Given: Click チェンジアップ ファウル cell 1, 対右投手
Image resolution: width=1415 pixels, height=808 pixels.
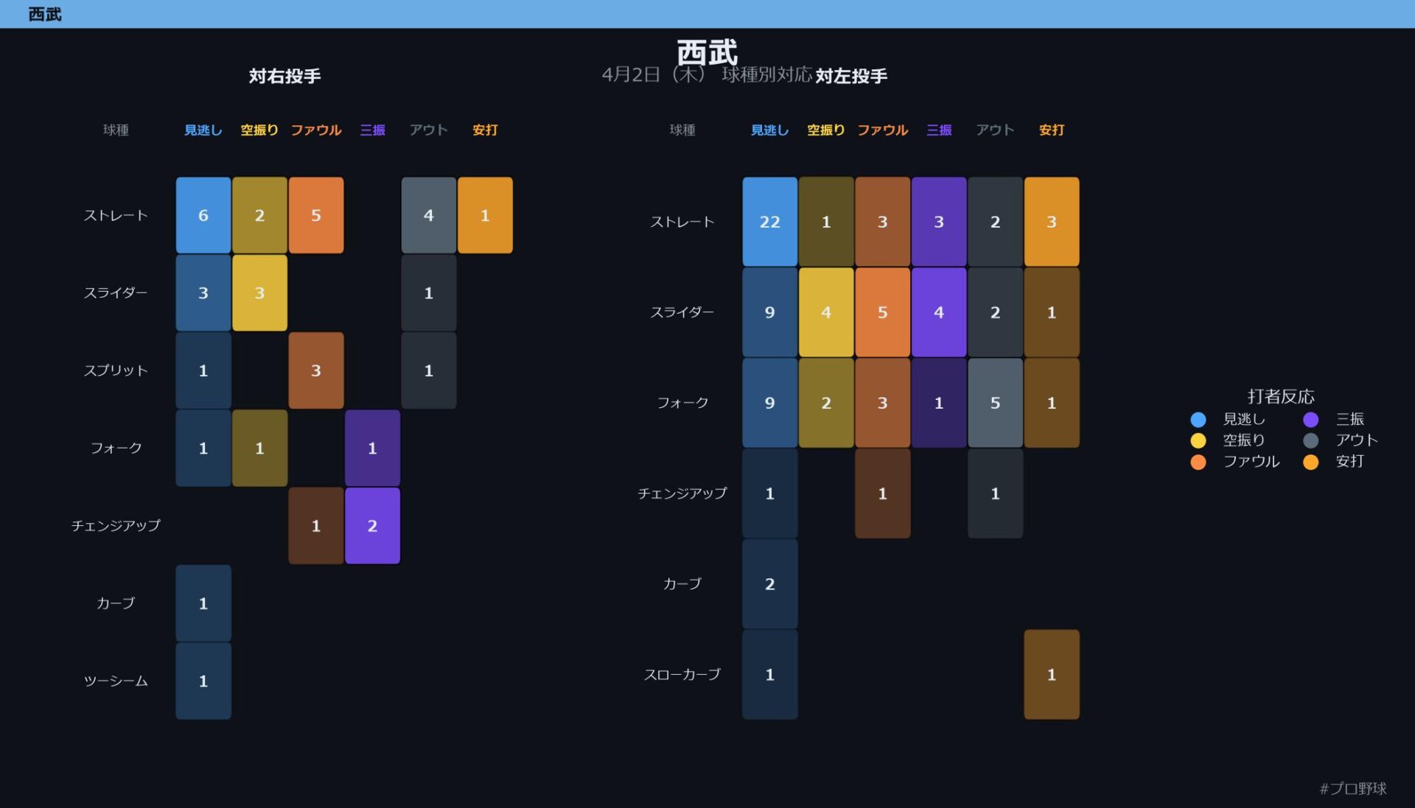Looking at the screenshot, I should click(316, 526).
